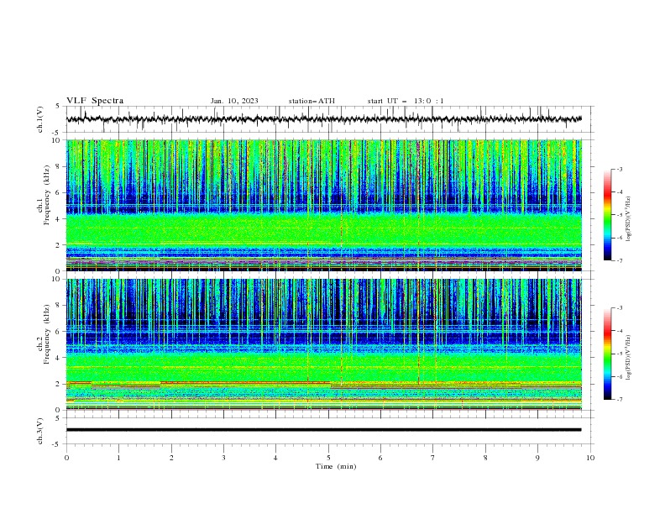Image resolution: width=665 pixels, height=514 pixels.
Task: Click the ch.1 voltage waveform trace
Action: click(x=323, y=119)
